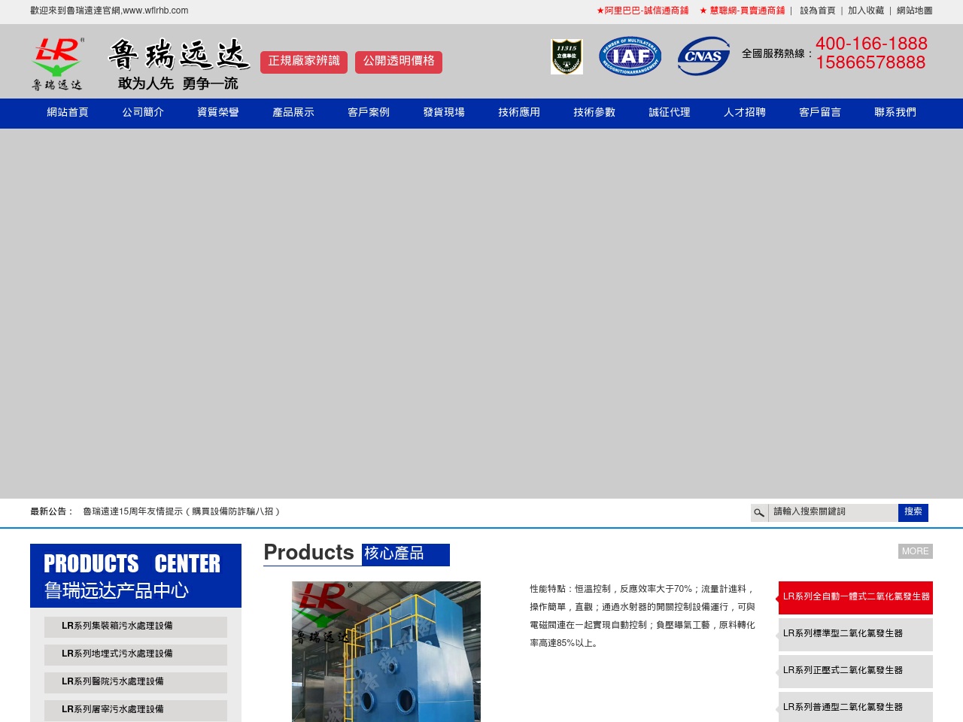Click the 搜索 search button
The height and width of the screenshot is (722, 963).
(x=913, y=512)
